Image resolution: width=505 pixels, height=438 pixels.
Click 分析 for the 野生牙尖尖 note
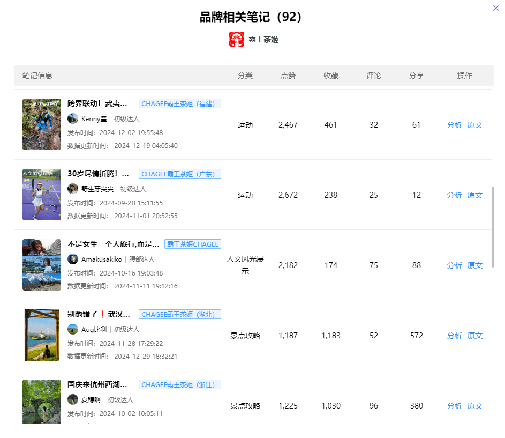pyautogui.click(x=455, y=195)
